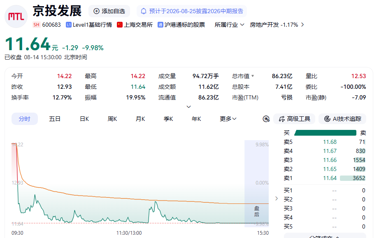Click the 11:30/13:00 time axis label

[x=129, y=233]
